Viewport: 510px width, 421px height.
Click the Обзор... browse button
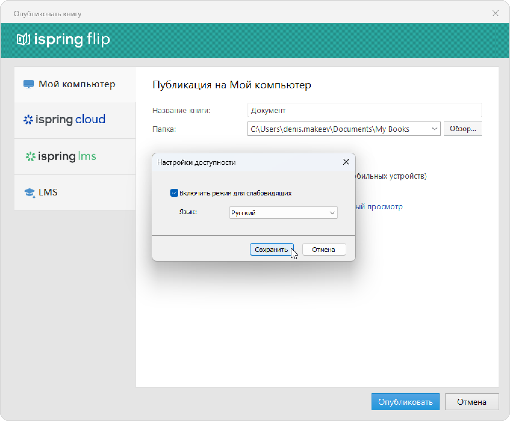pos(463,129)
